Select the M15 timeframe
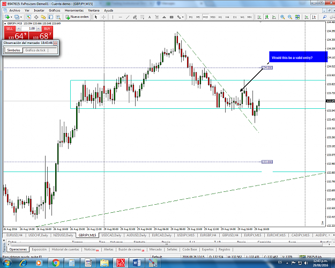 205,17
